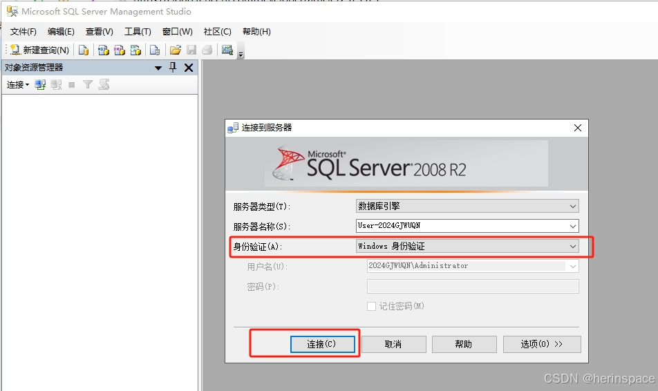Viewport: 658px width, 391px height.
Task: Click the Analysis Services MDX Query icon
Action: 103,50
